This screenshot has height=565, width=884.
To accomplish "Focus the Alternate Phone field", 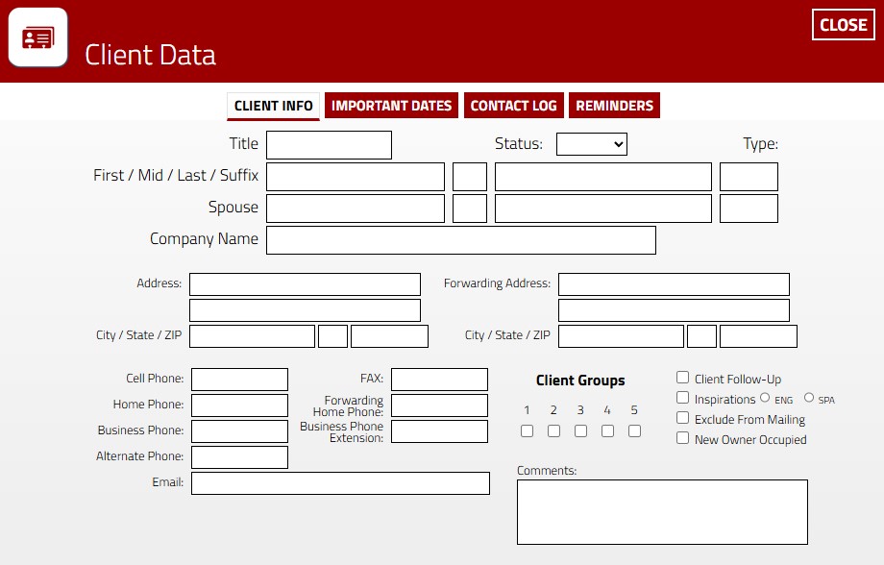I will pyautogui.click(x=239, y=457).
